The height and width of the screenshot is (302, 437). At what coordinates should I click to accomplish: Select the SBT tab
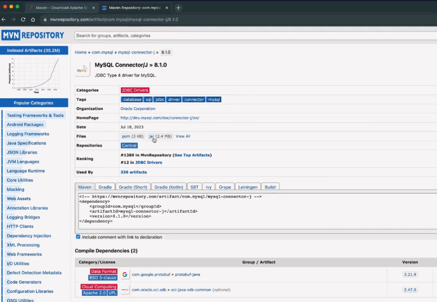click(x=194, y=187)
